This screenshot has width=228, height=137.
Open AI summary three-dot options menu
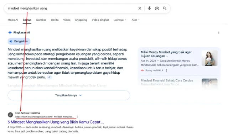[x=219, y=33]
